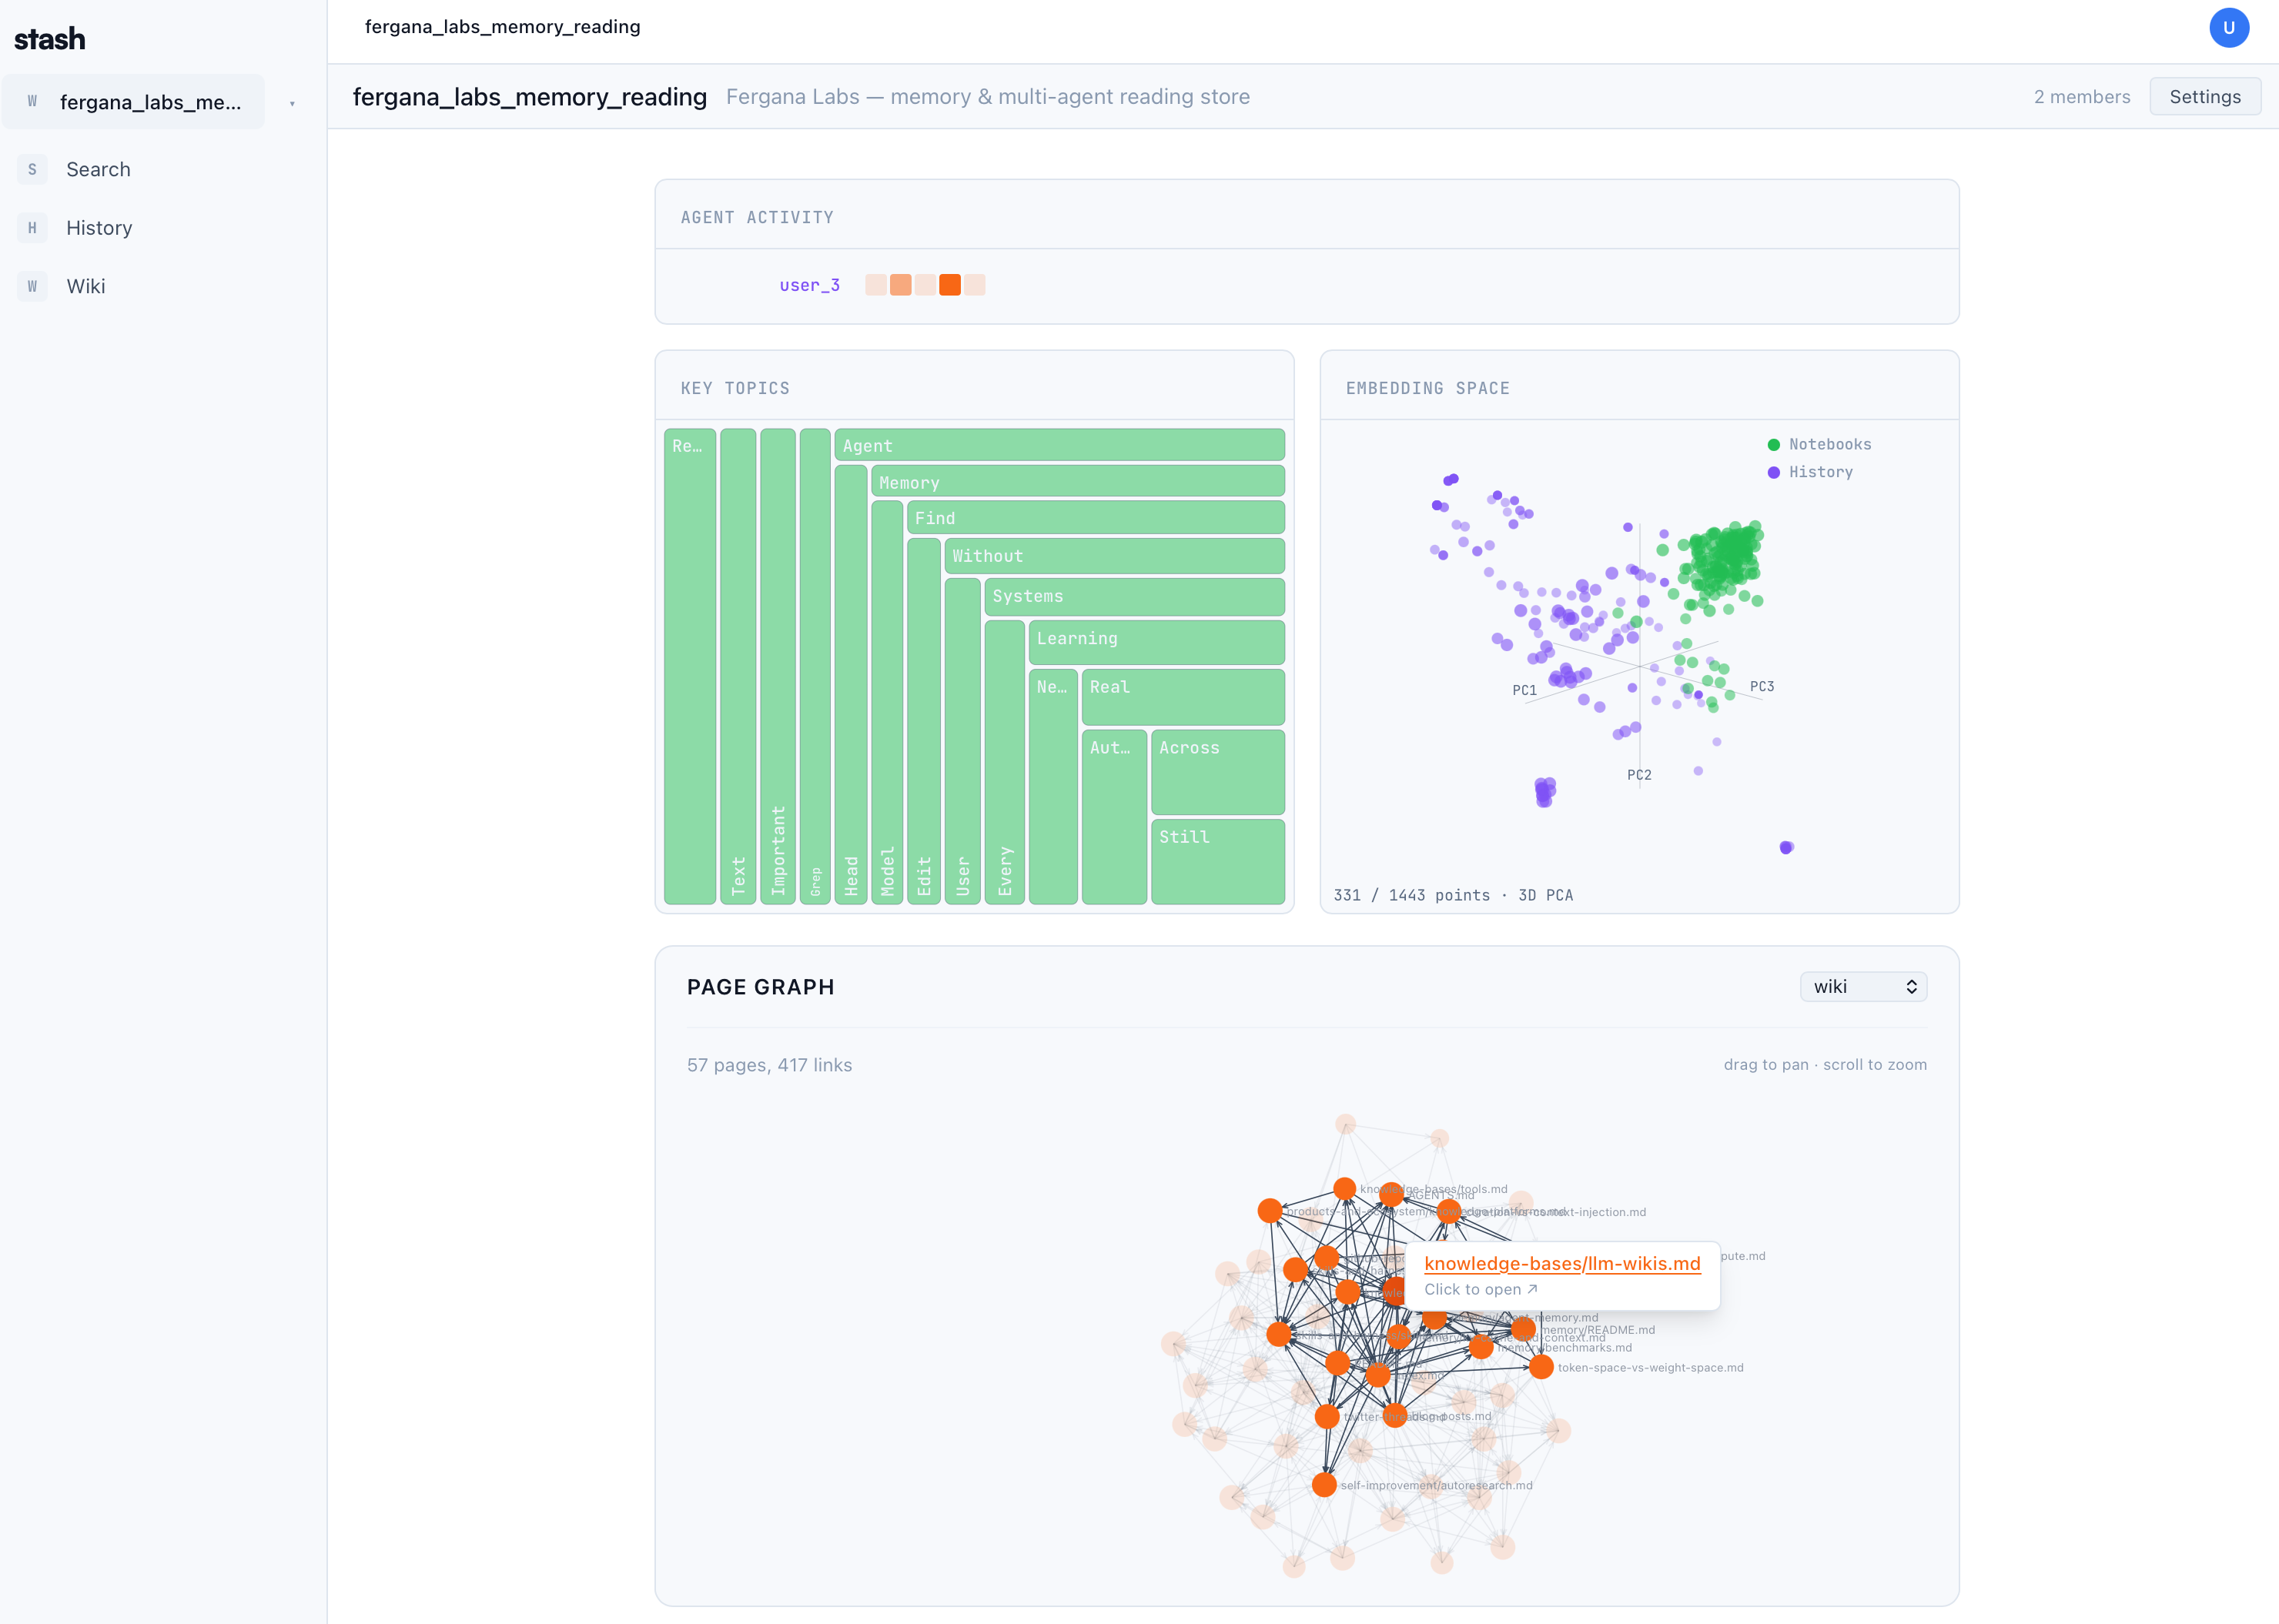
Task: Expand the workspace switcher arrow
Action: click(x=292, y=103)
